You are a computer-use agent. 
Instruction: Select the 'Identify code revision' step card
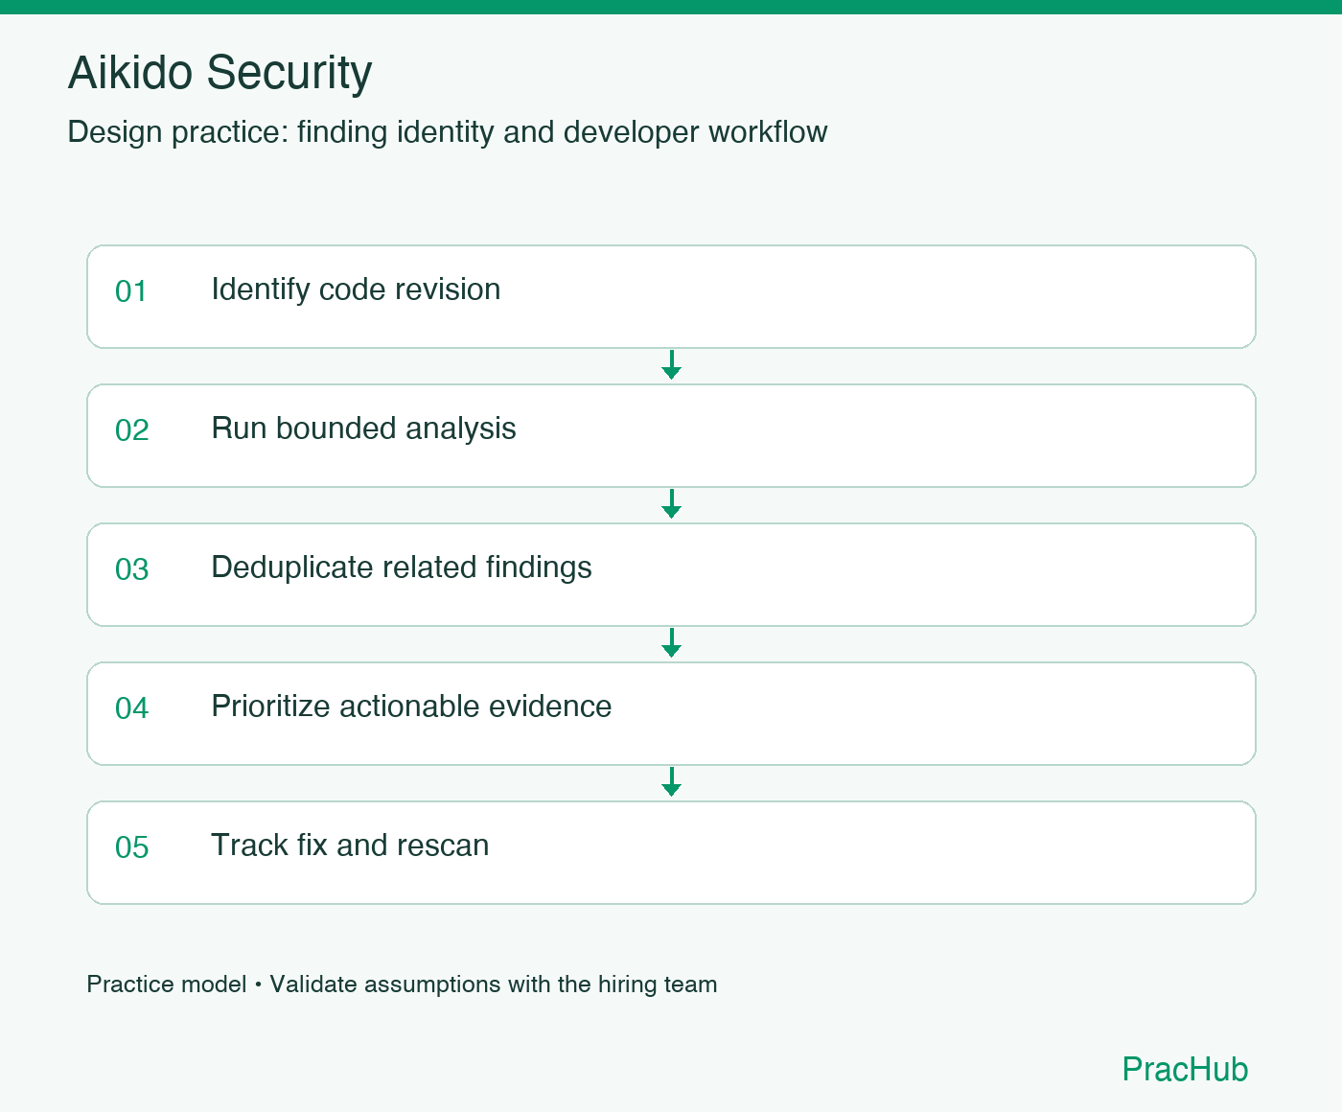(671, 296)
